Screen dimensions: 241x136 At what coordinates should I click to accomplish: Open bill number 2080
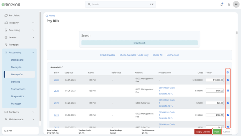coord(56,80)
